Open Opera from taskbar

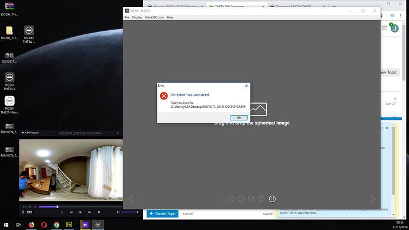[x=44, y=225]
